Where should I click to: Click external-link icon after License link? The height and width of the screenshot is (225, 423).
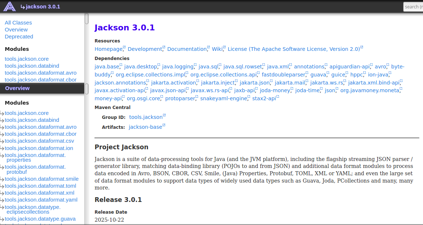362,47
